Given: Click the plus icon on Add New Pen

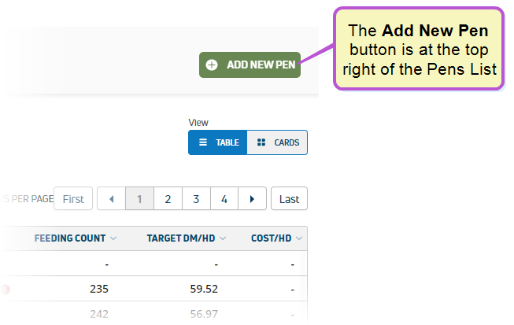Looking at the screenshot, I should (212, 65).
